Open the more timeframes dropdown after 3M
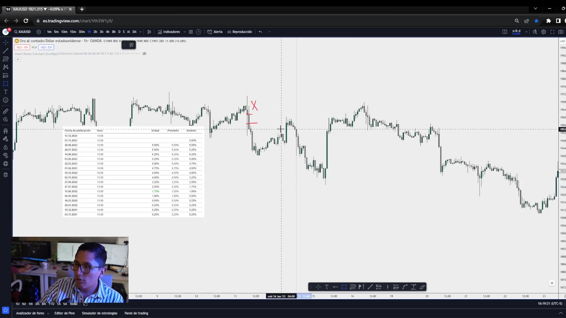The height and width of the screenshot is (318, 566). point(140,32)
